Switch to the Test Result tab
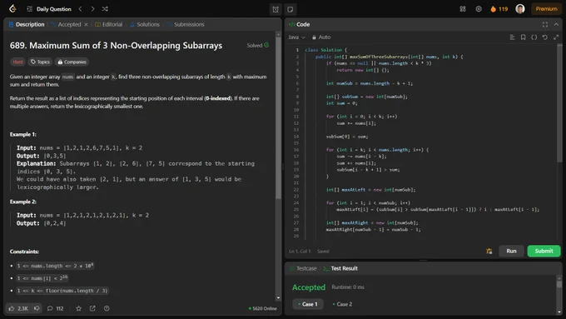This screenshot has width=566, height=319. 340,268
